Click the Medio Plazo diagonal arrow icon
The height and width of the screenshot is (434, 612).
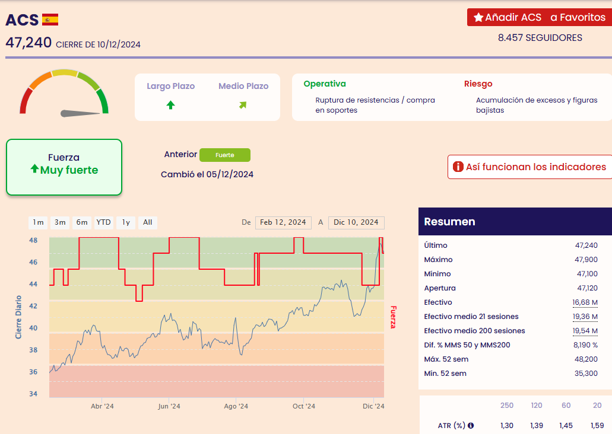click(x=243, y=105)
